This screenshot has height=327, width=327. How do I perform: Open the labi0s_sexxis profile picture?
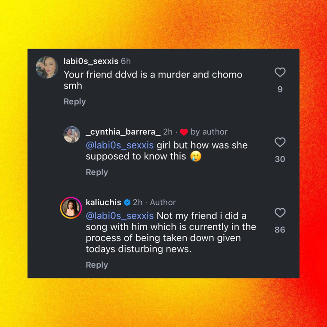pyautogui.click(x=47, y=67)
